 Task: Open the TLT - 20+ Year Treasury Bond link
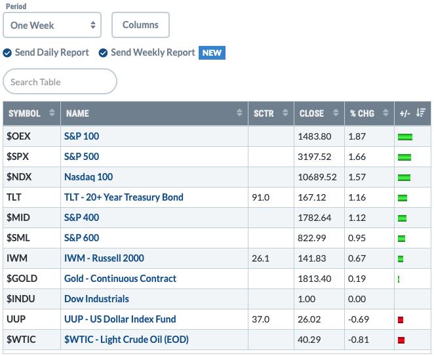tap(124, 197)
